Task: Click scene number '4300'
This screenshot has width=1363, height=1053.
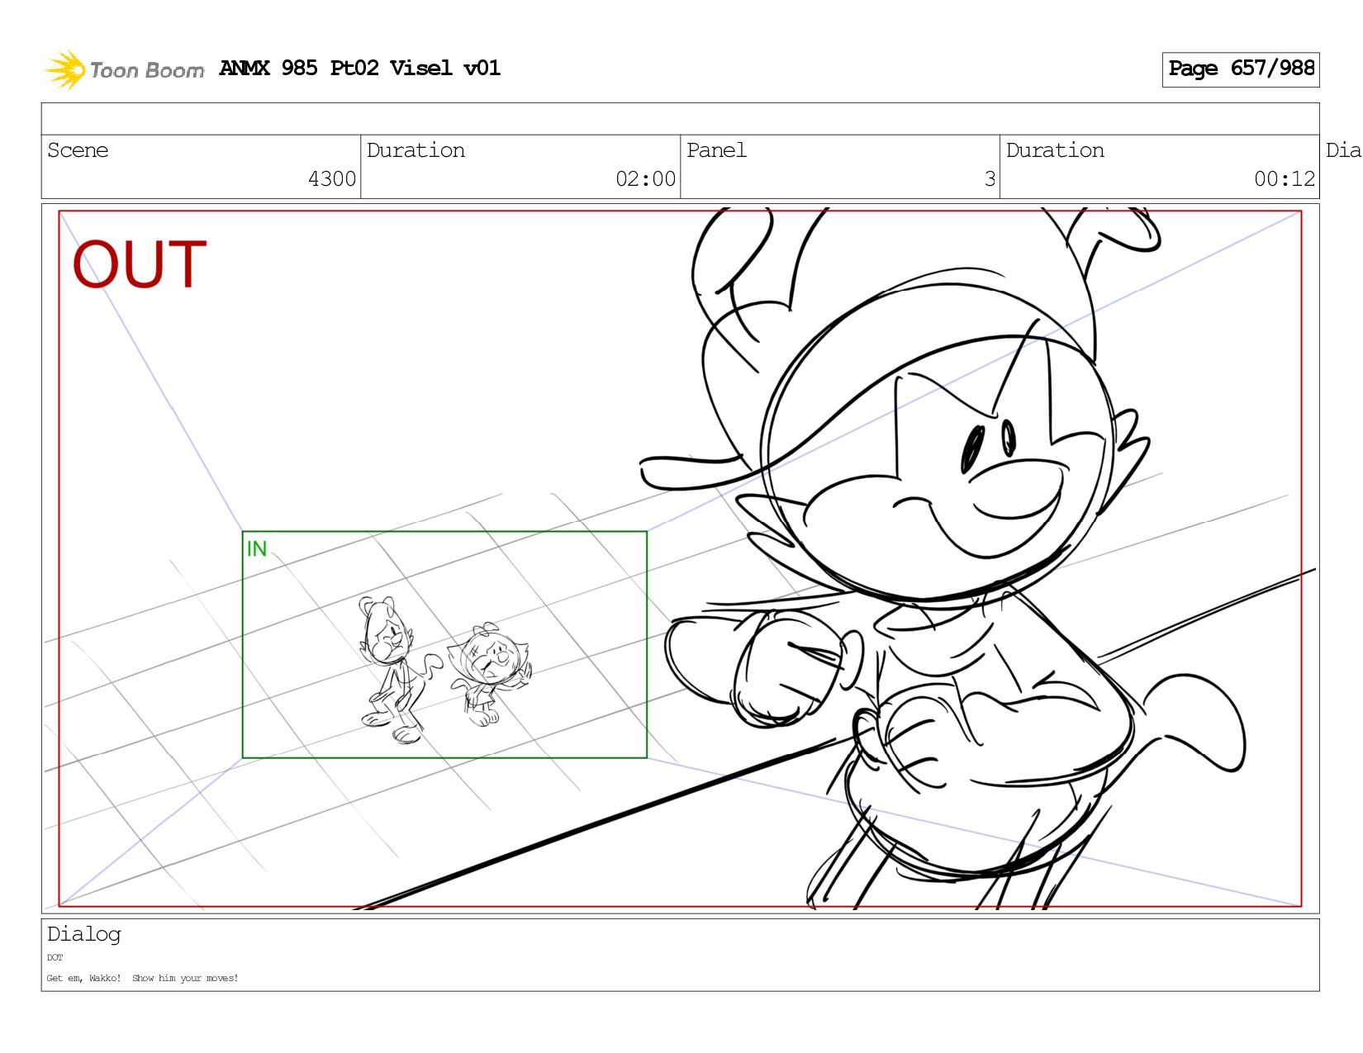Action: [332, 179]
